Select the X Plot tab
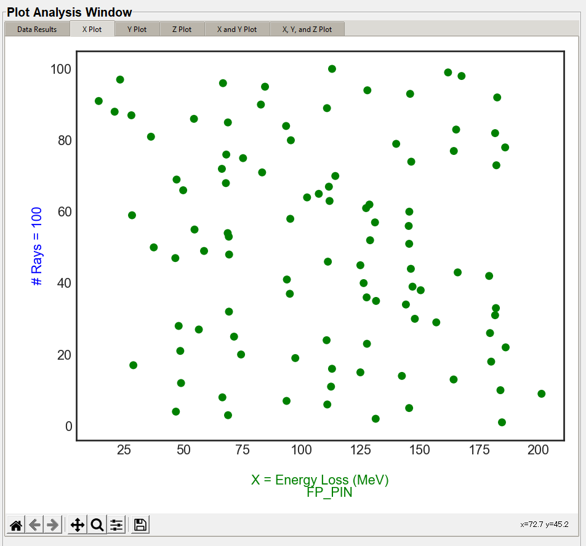 92,30
